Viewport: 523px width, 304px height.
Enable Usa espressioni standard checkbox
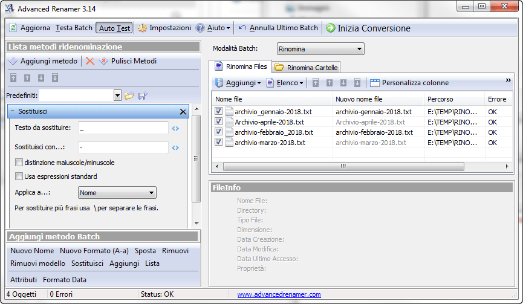pos(19,176)
